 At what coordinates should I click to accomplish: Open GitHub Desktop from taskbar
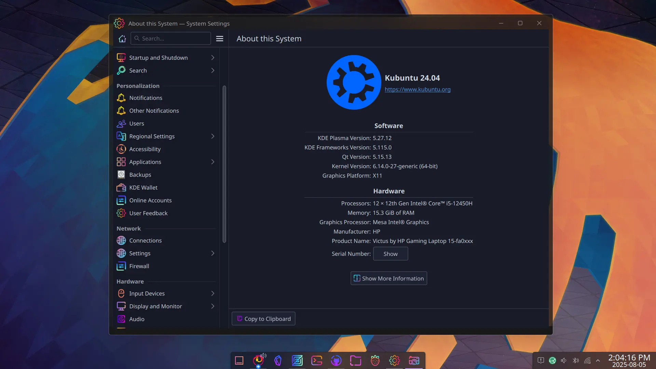pos(336,360)
